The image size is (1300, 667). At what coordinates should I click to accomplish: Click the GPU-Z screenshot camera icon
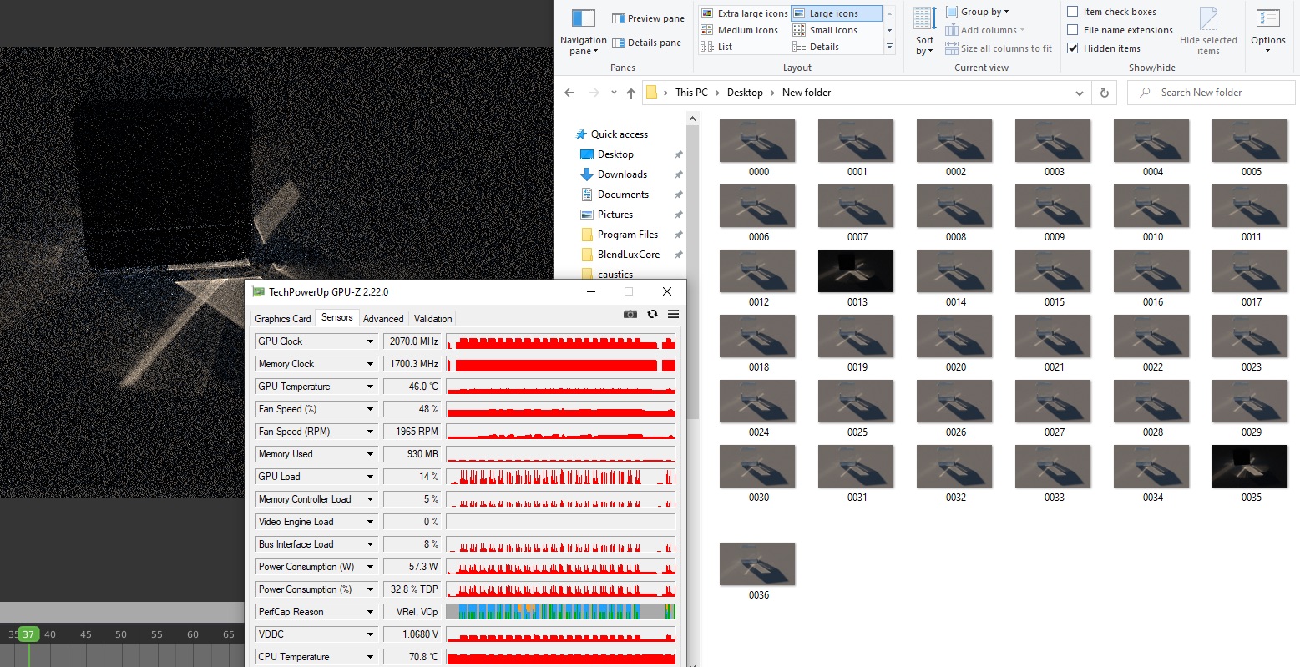(630, 314)
